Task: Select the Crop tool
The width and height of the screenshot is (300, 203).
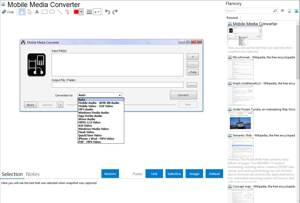Action: click(x=8, y=12)
